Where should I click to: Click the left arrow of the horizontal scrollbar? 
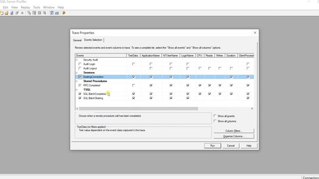77,108
